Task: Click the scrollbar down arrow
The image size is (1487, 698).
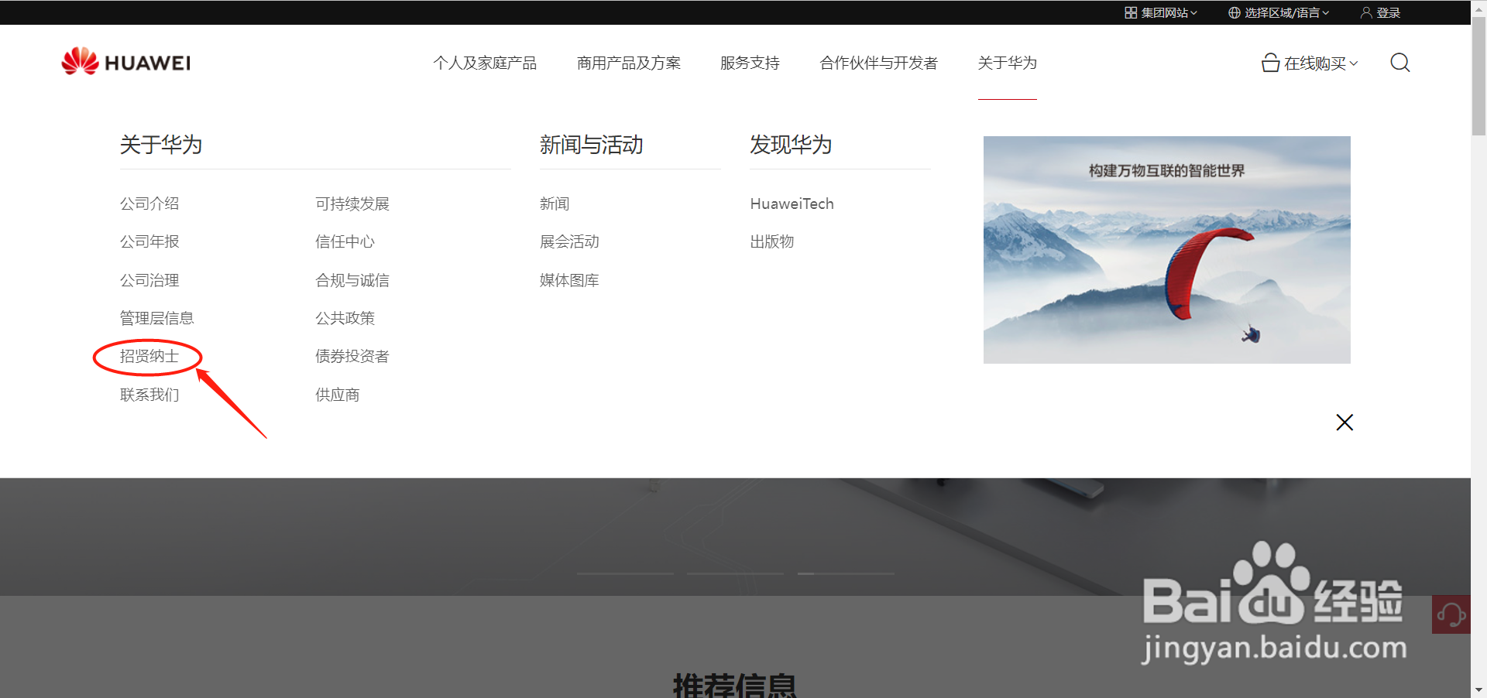Action: click(1478, 689)
